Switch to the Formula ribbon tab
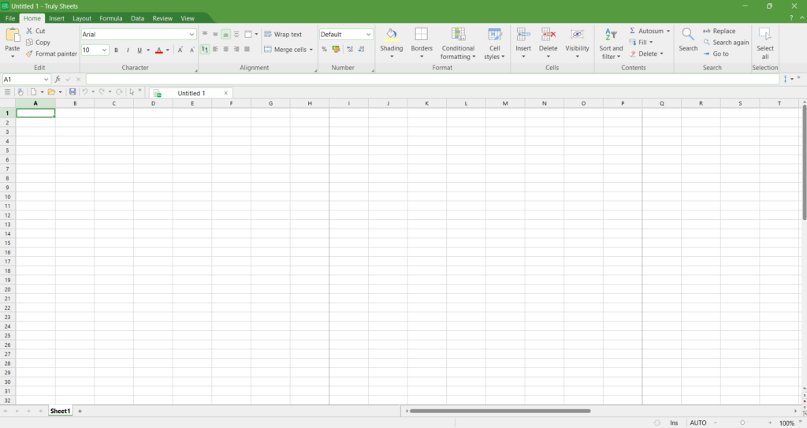Image resolution: width=807 pixels, height=428 pixels. pyautogui.click(x=110, y=18)
